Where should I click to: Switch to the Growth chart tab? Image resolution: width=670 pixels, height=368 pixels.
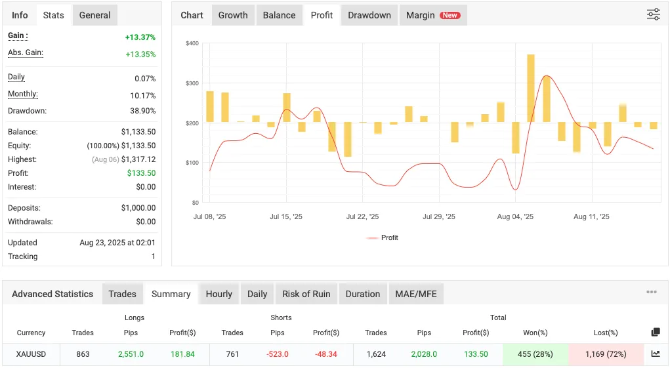click(x=233, y=15)
